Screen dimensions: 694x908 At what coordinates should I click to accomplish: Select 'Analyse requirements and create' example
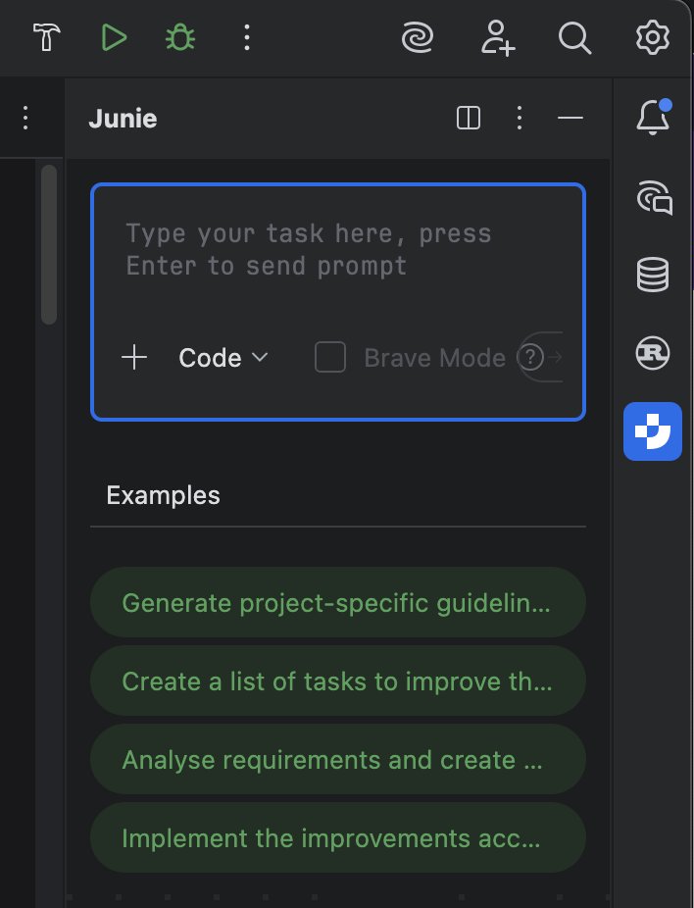tap(338, 759)
